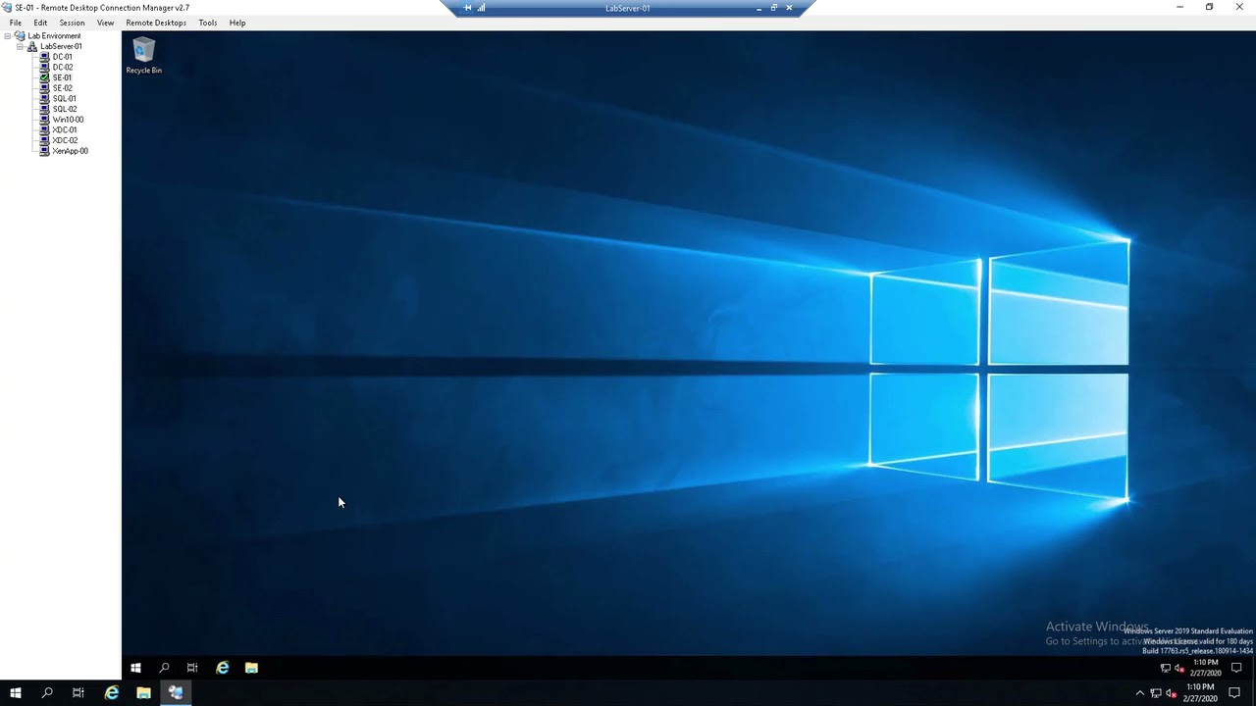Open remote session Action Center
The image size is (1256, 706).
pyautogui.click(x=1236, y=668)
